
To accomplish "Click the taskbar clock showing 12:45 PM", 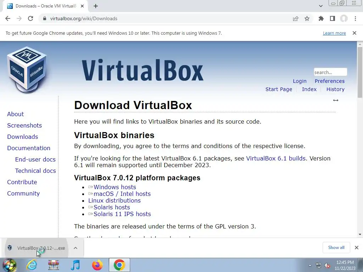I will pyautogui.click(x=345, y=265).
